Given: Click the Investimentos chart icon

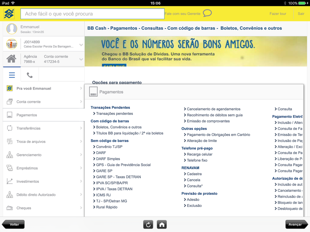Looking at the screenshot, I should point(10,181).
